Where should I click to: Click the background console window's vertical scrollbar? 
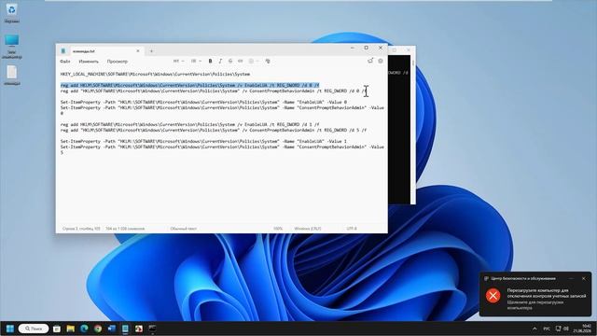[413, 130]
